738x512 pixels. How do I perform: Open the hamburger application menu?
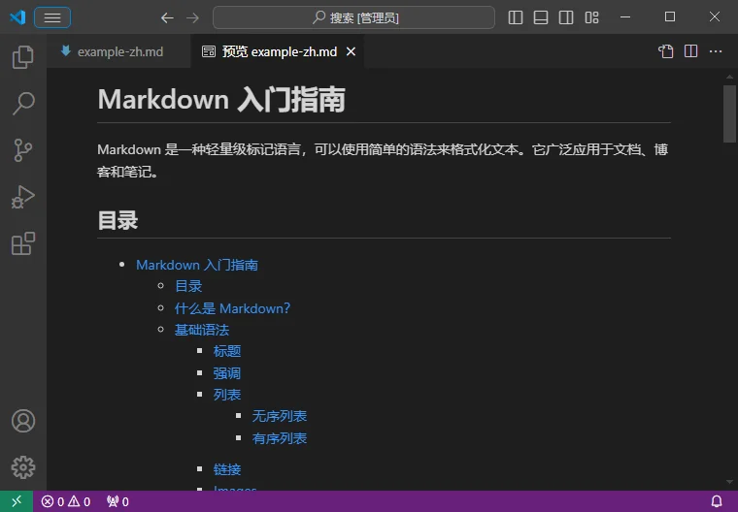52,17
